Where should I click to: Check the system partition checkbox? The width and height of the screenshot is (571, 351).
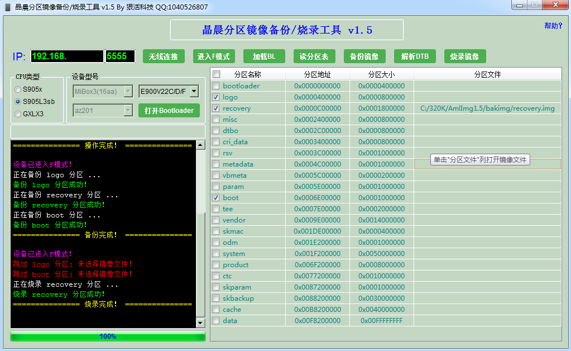pos(216,254)
